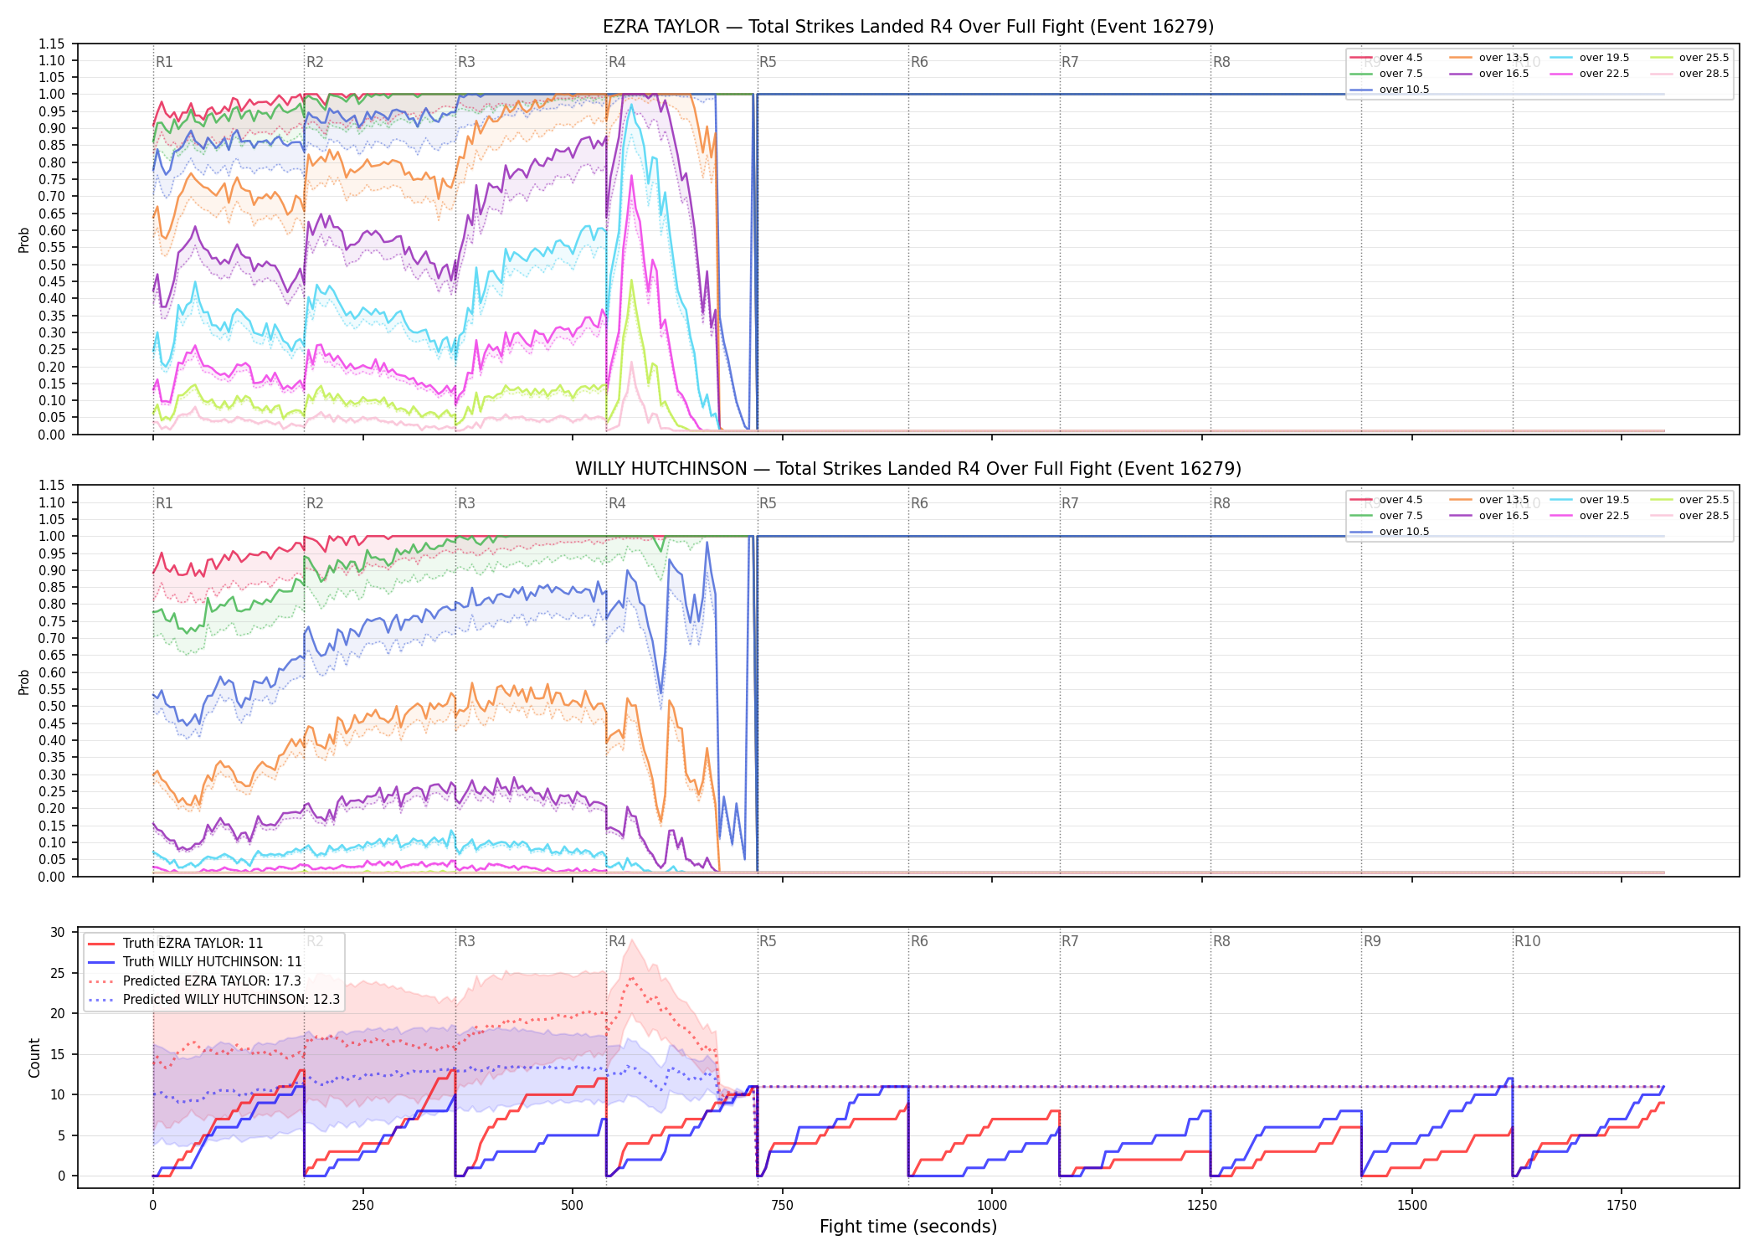
Task: Click 'Truth WILLY HUTCHINSON: 11' legend entry
Action: (x=195, y=962)
